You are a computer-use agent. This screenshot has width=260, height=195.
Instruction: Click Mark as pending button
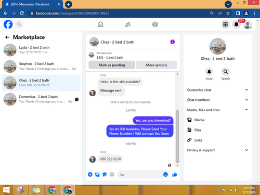pos(112,65)
